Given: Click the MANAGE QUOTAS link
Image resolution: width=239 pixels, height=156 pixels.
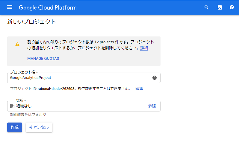Looking at the screenshot, I should pos(43,59).
